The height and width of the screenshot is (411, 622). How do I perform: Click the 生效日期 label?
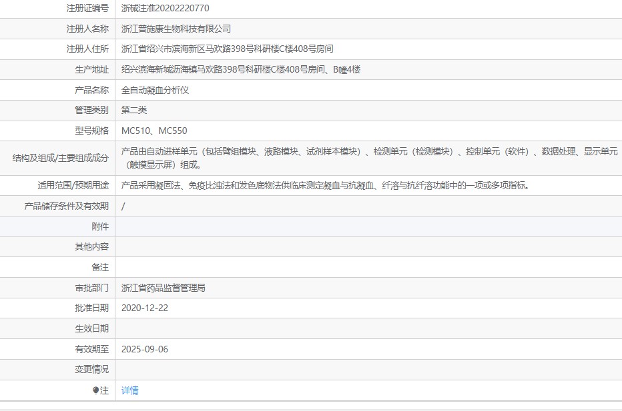tap(91, 328)
